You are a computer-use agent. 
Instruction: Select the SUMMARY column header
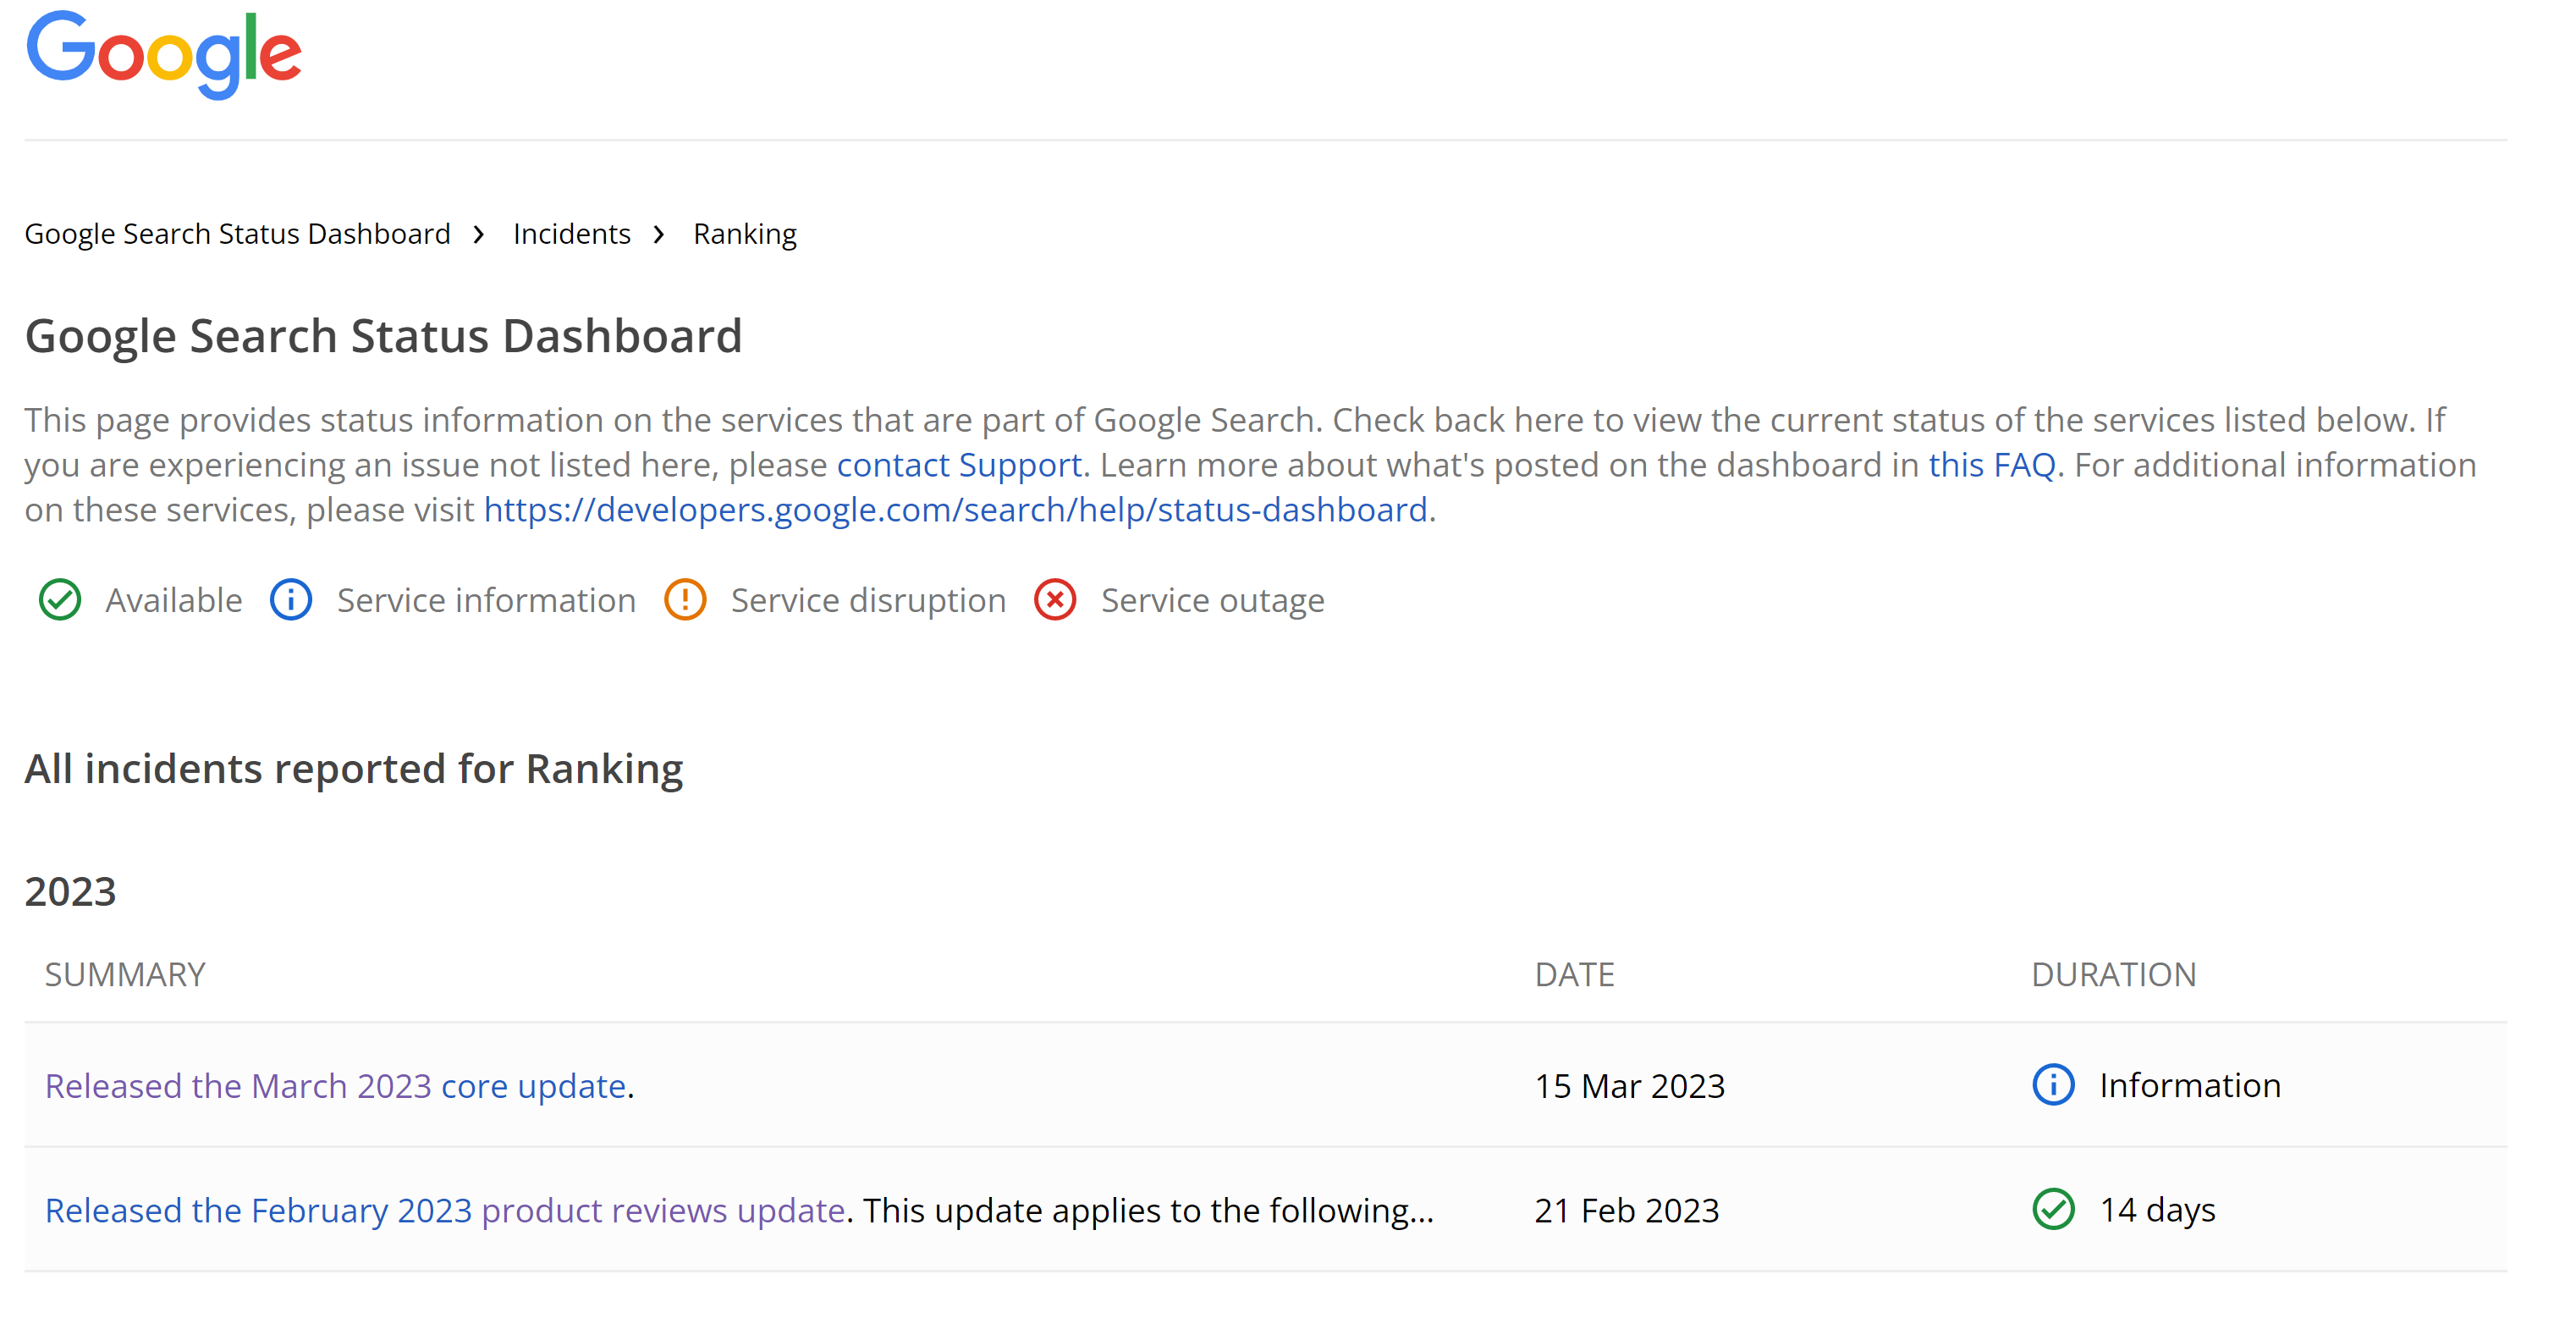click(x=124, y=973)
